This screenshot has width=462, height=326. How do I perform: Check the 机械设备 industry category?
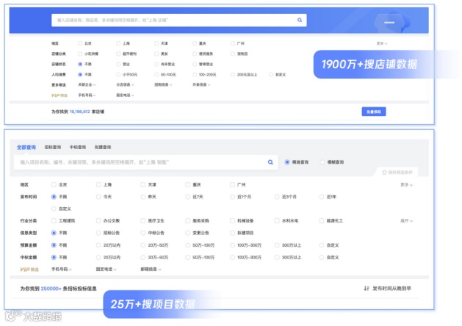point(232,220)
